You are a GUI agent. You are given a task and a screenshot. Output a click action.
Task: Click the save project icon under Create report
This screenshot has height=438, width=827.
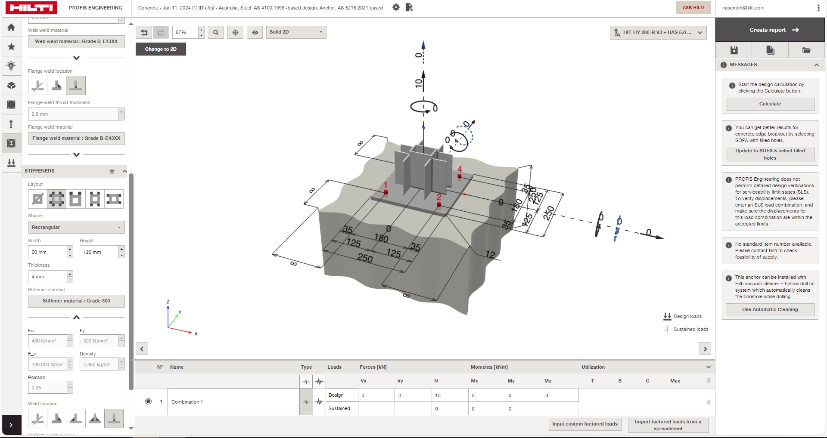[x=734, y=49]
